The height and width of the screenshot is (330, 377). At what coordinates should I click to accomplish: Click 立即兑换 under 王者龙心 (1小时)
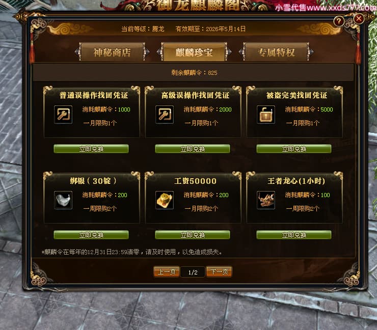coord(294,235)
